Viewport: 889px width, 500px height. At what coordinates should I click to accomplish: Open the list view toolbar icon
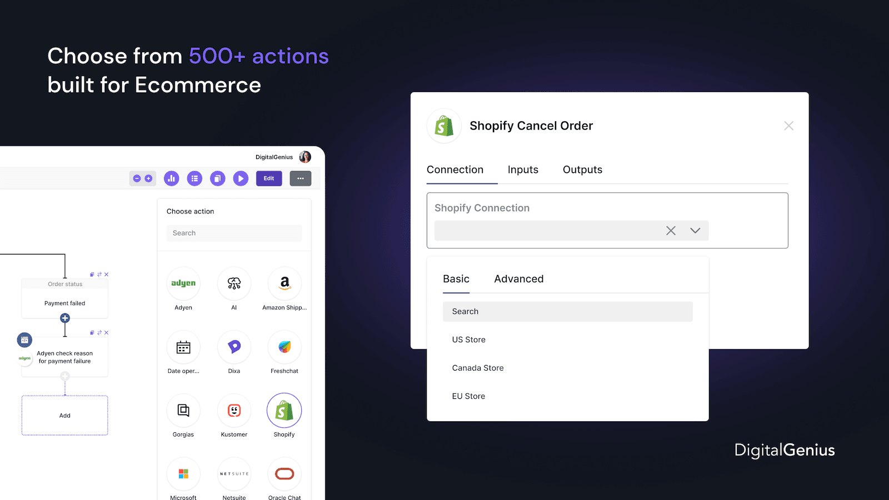coord(194,178)
